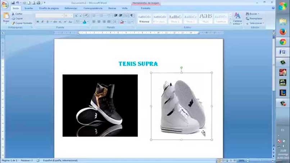Switch to the Vista tab

click(x=124, y=8)
